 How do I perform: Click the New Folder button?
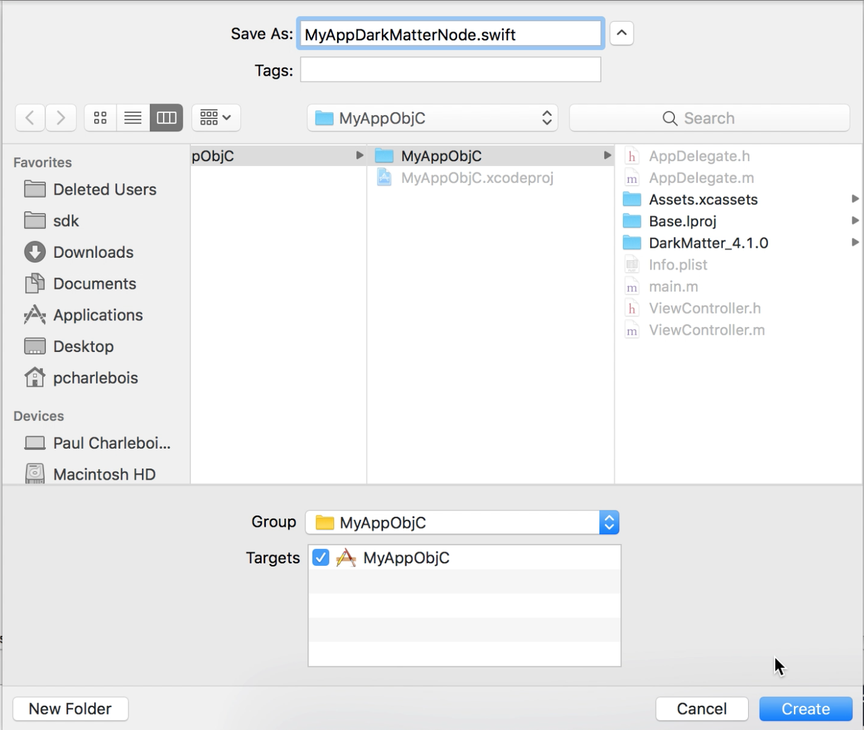(x=70, y=709)
